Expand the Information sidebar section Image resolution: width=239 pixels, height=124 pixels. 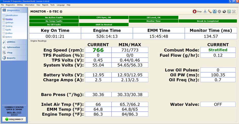click(14, 47)
